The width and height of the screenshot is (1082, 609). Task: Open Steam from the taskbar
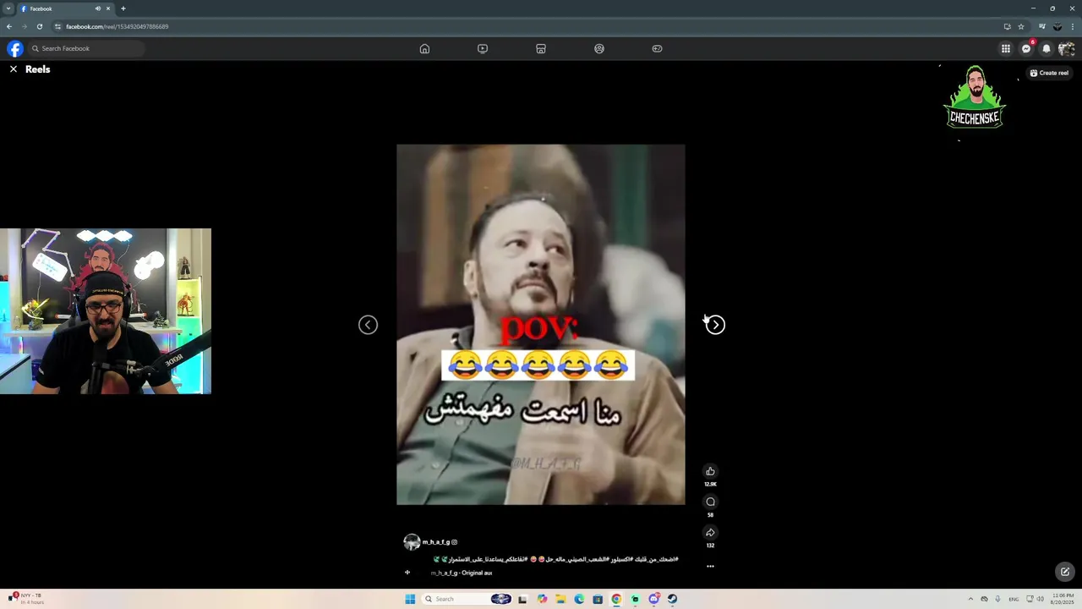[672, 599]
